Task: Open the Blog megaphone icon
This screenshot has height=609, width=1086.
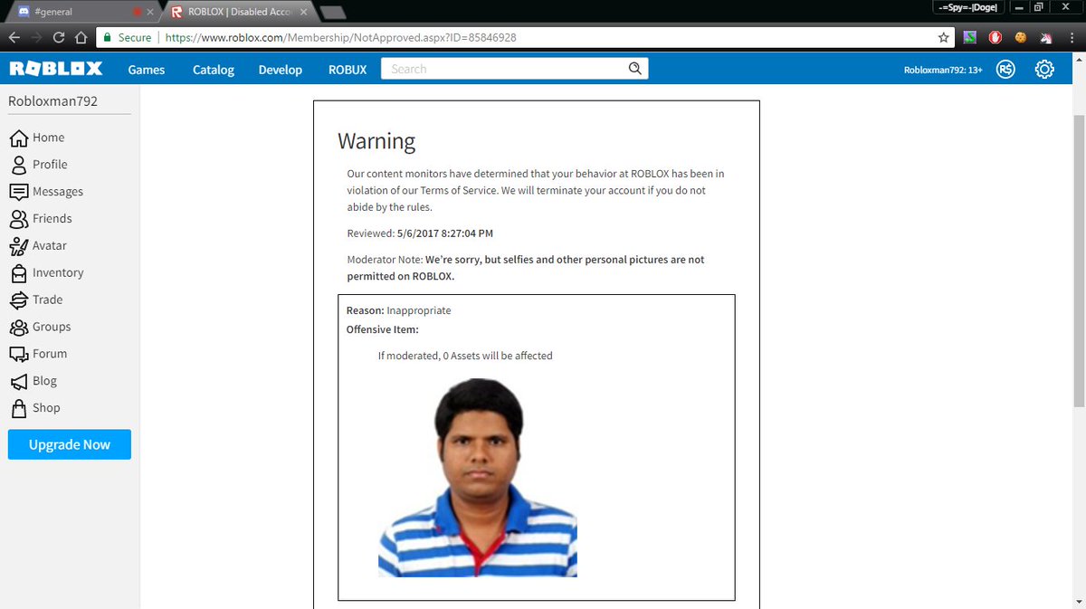Action: [18, 381]
